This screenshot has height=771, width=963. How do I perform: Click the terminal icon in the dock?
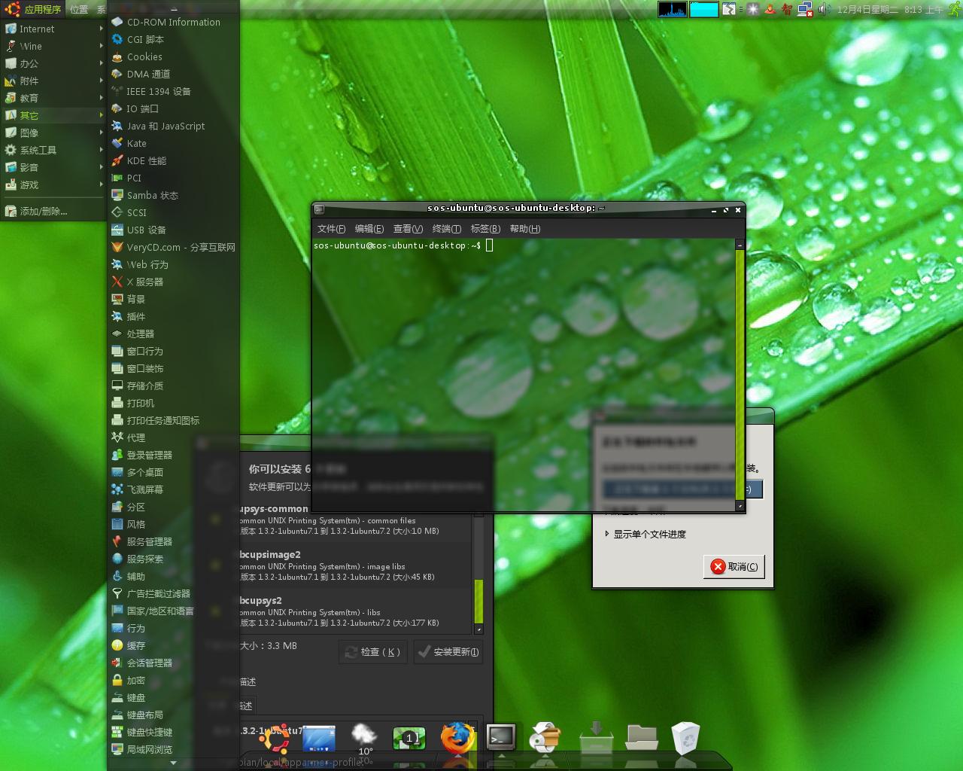(x=501, y=737)
